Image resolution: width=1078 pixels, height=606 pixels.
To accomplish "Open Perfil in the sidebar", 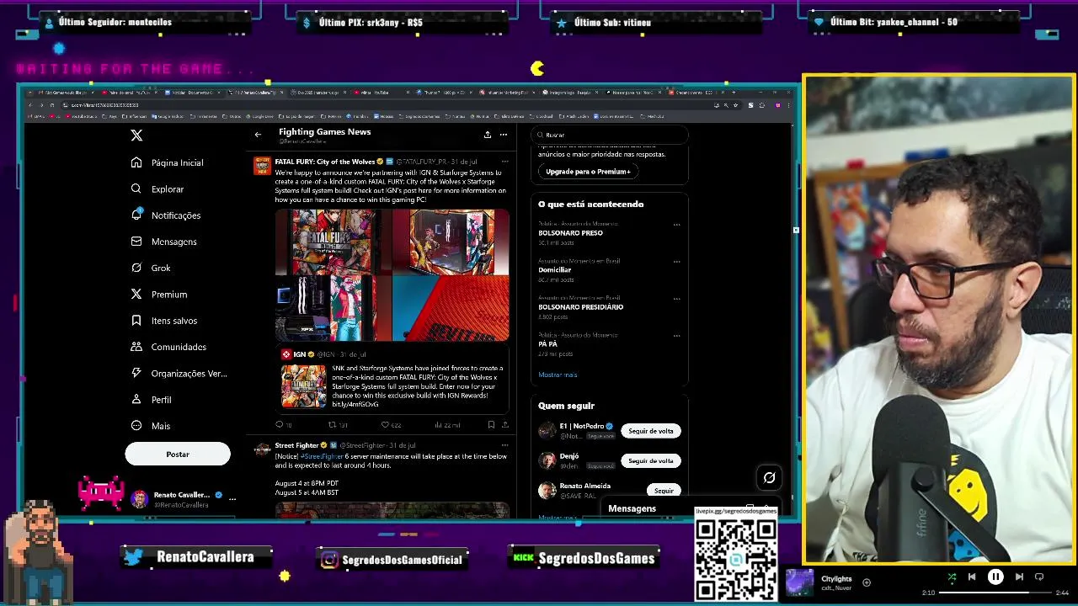I will [152, 400].
